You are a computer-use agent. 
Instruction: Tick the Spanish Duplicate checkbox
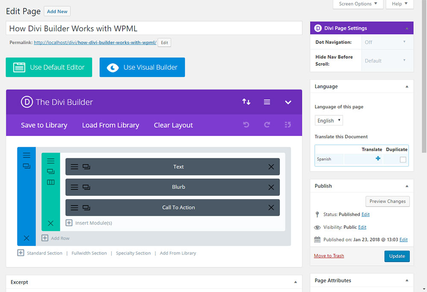coord(403,160)
